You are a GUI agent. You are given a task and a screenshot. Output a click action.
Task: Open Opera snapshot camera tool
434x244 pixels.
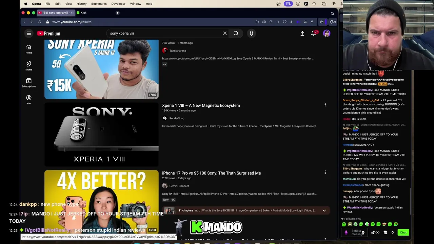264,22
